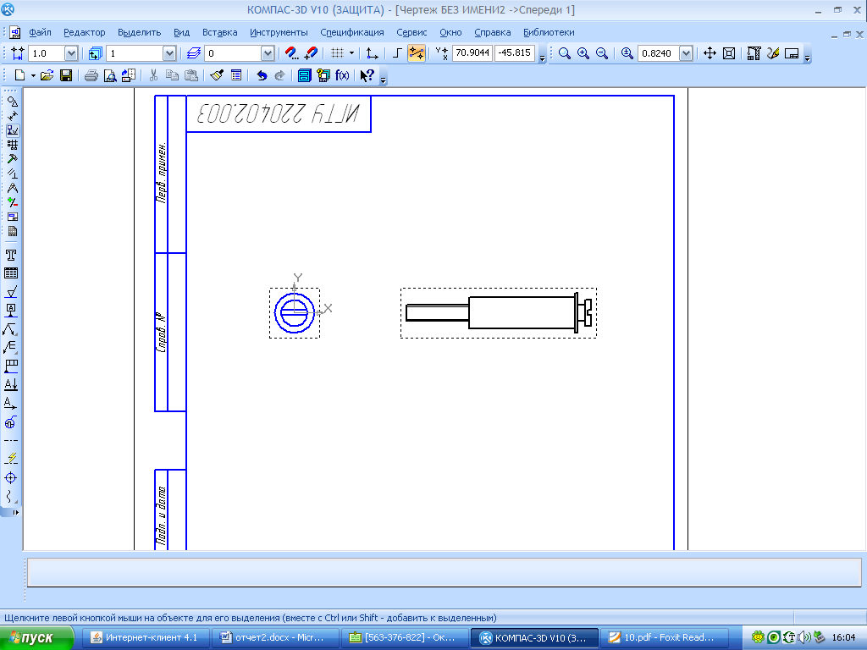Select the Text input T tool
The width and height of the screenshot is (867, 650).
[11, 255]
